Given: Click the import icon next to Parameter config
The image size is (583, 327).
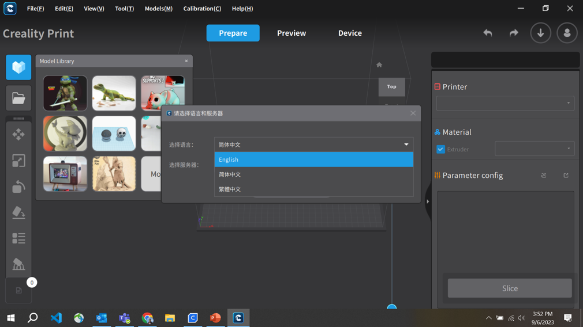Looking at the screenshot, I should pyautogui.click(x=544, y=176).
